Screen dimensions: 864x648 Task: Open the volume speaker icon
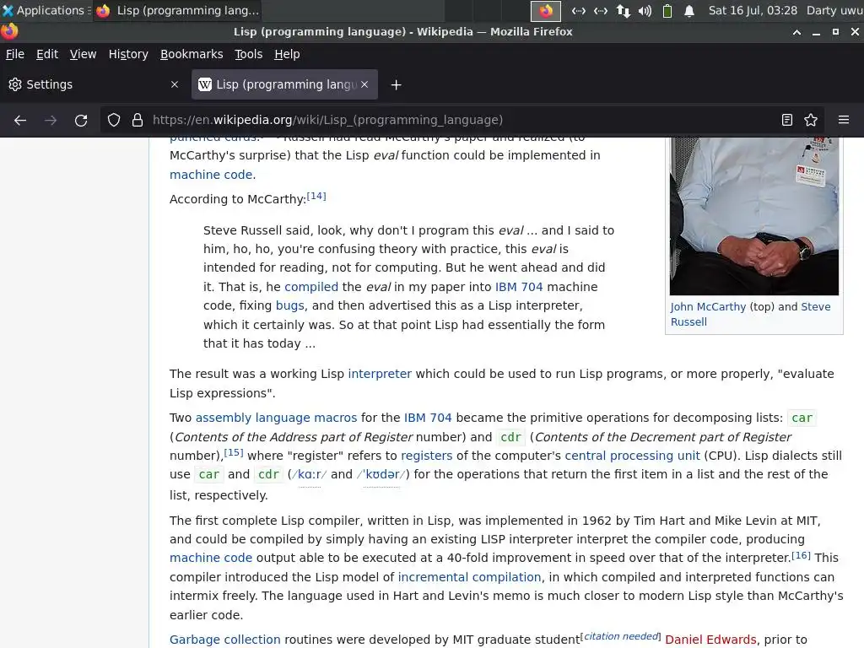click(x=645, y=10)
